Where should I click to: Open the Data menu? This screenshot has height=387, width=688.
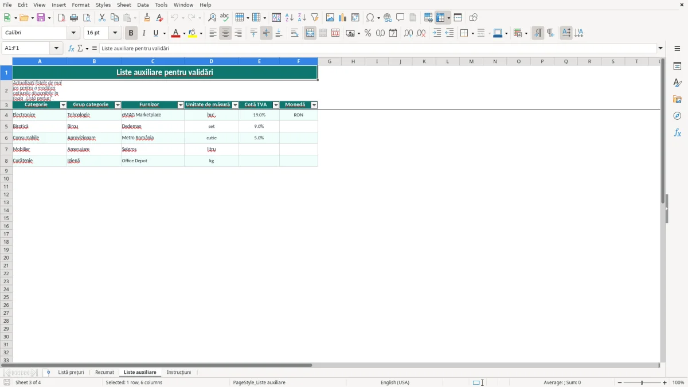(x=143, y=5)
